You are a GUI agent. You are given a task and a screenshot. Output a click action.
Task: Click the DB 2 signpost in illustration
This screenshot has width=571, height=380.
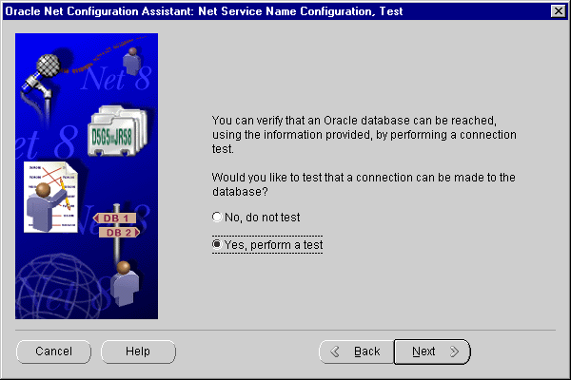click(x=120, y=233)
